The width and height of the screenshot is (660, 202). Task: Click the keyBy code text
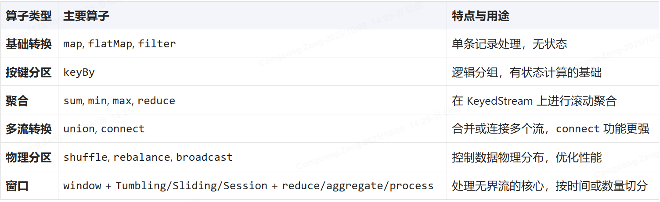79,72
